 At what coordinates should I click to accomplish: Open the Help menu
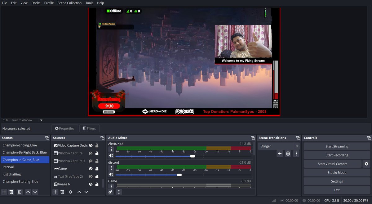(101, 3)
